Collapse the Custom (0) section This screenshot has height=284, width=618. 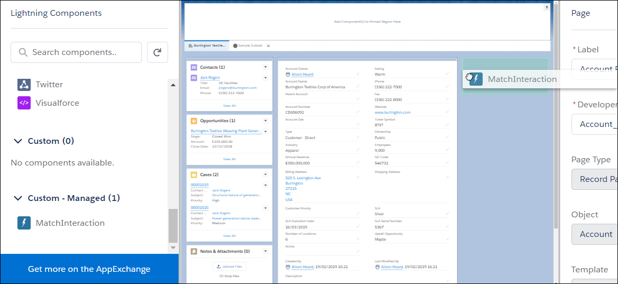[18, 141]
